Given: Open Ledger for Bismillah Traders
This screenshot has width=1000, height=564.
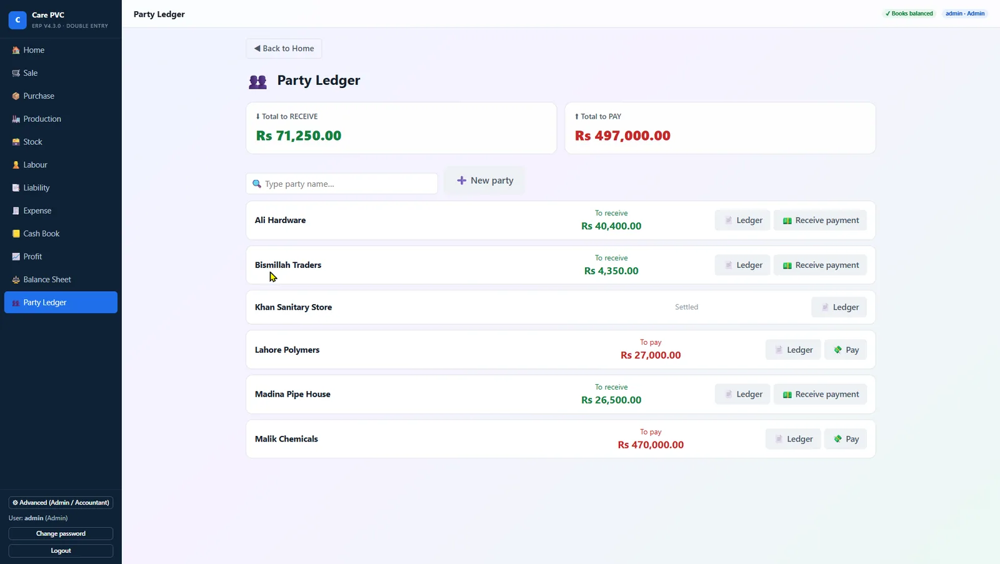Looking at the screenshot, I should click(x=742, y=265).
